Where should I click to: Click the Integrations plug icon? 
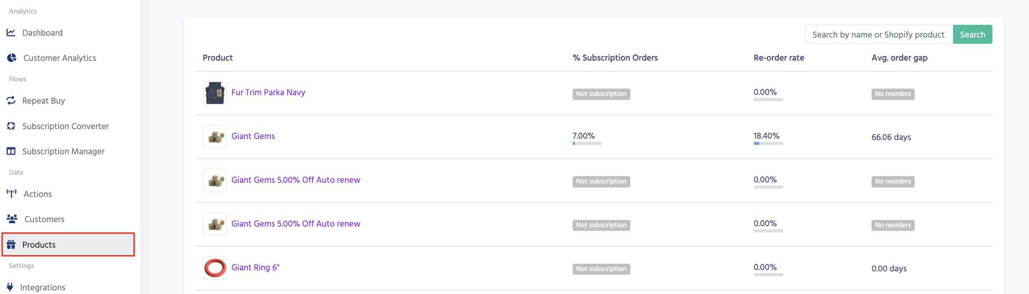[10, 287]
